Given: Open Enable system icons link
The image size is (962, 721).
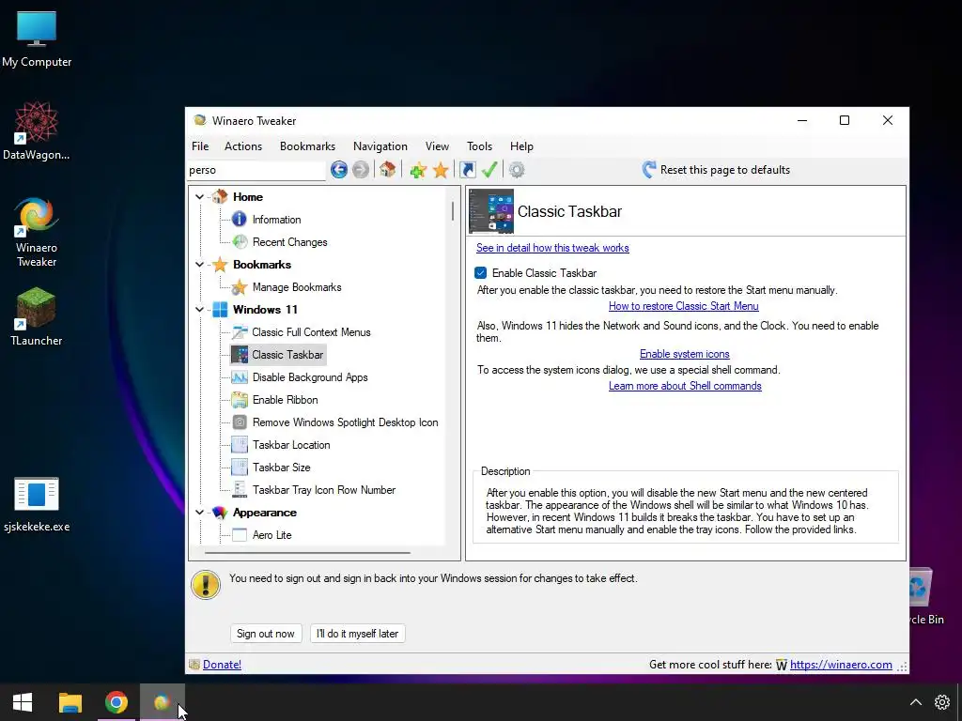Looking at the screenshot, I should coord(684,354).
